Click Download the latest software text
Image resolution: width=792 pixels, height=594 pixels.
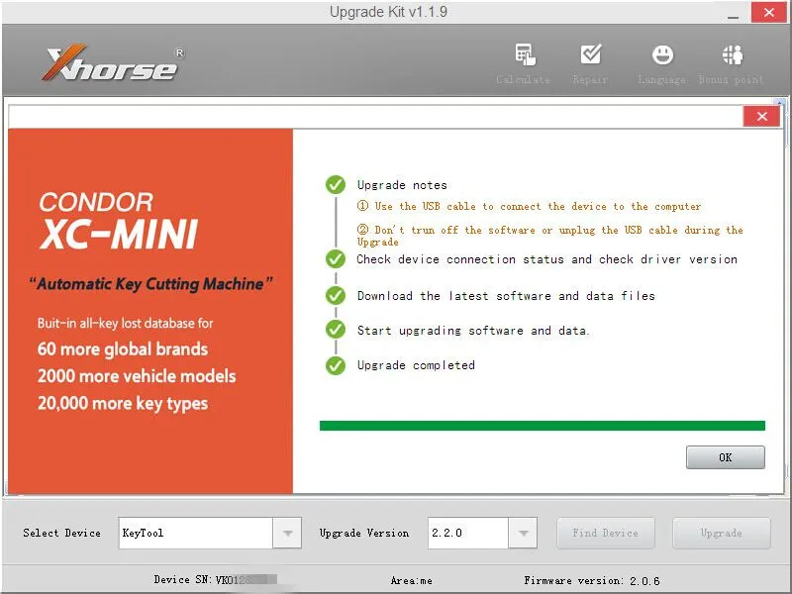coord(506,295)
